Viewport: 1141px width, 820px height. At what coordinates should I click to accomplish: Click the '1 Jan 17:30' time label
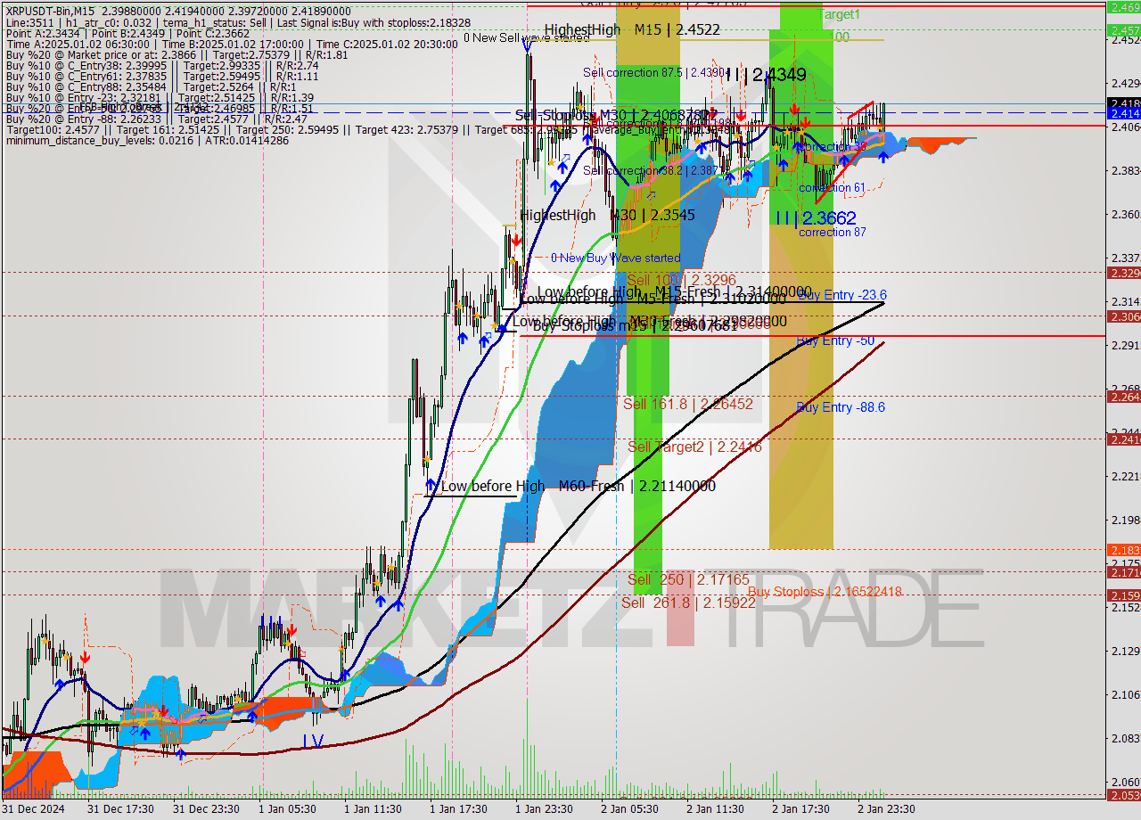click(x=459, y=809)
